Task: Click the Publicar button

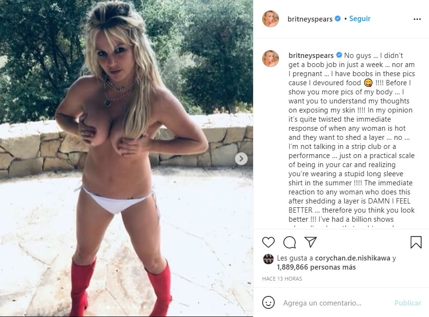Action: [x=407, y=303]
